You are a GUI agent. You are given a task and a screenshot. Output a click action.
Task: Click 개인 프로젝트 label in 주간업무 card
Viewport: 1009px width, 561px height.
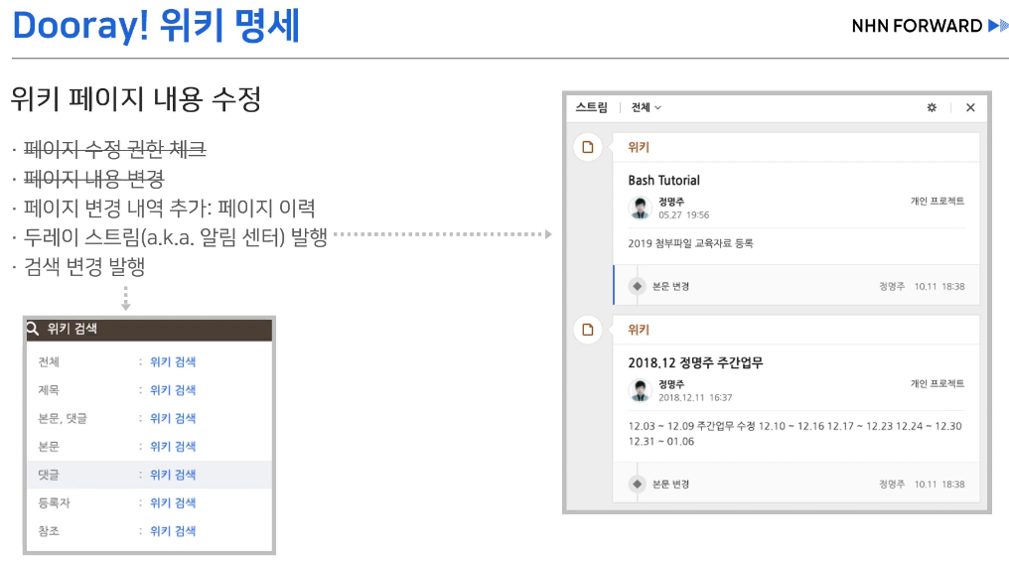(x=937, y=384)
